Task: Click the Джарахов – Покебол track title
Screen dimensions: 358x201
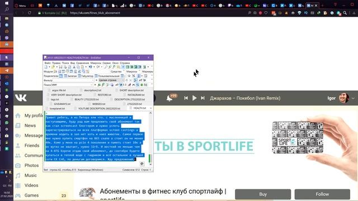Action: 245,98
